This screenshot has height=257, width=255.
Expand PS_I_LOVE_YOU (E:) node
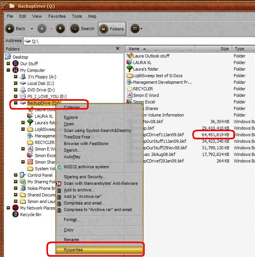[x=15, y=96]
